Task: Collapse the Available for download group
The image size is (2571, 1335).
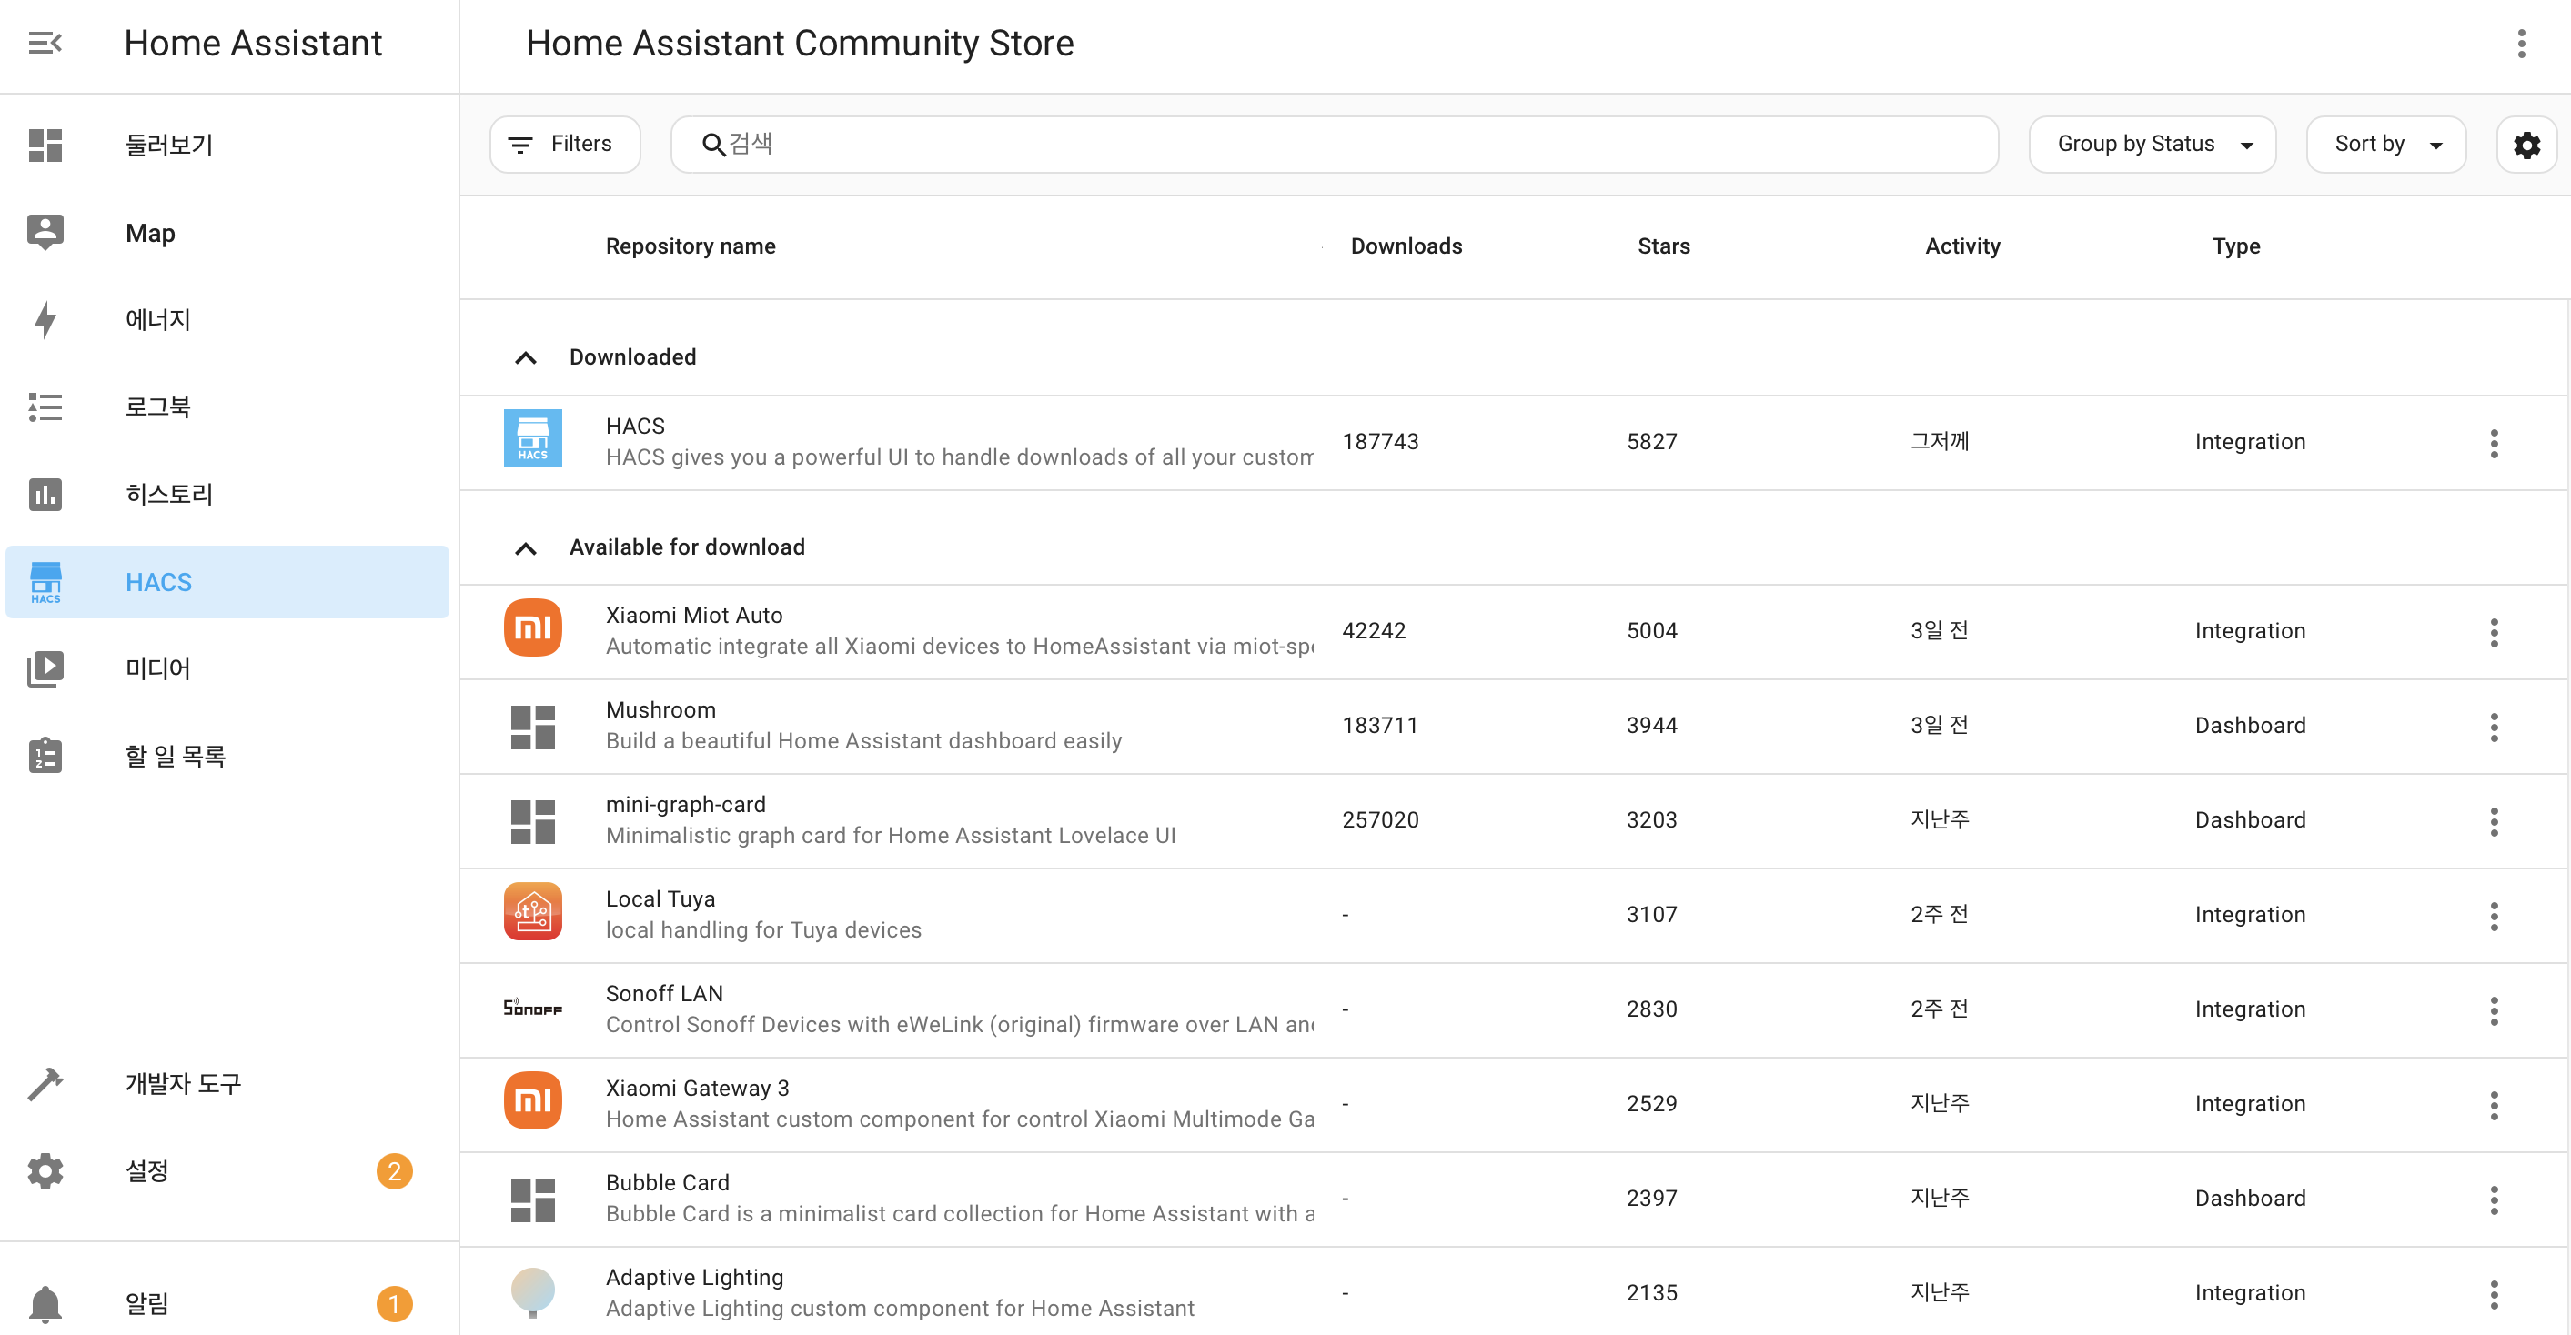Action: pos(525,547)
